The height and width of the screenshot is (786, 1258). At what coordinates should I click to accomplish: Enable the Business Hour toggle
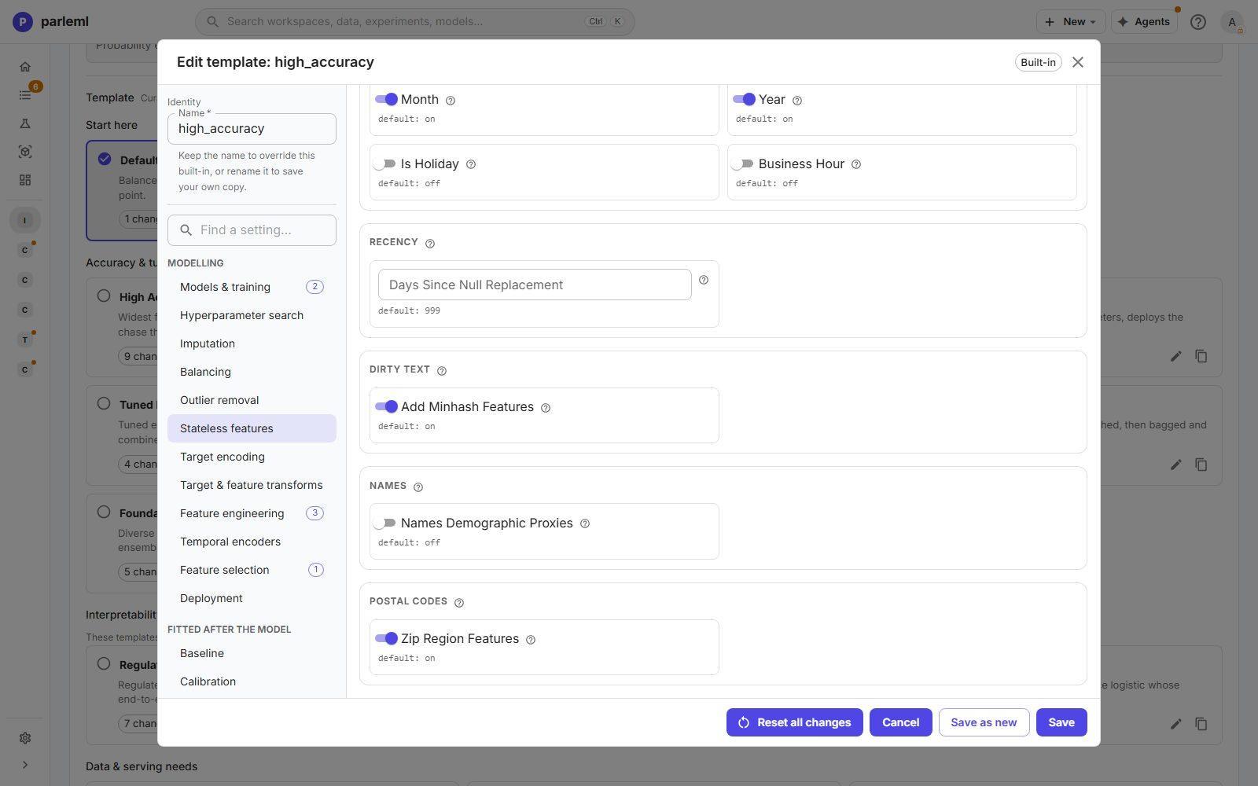click(742, 163)
